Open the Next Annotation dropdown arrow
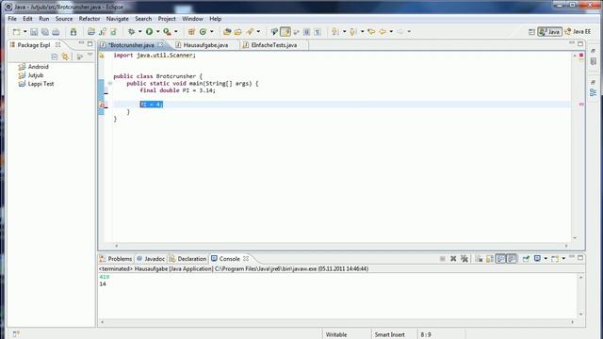 [344, 32]
